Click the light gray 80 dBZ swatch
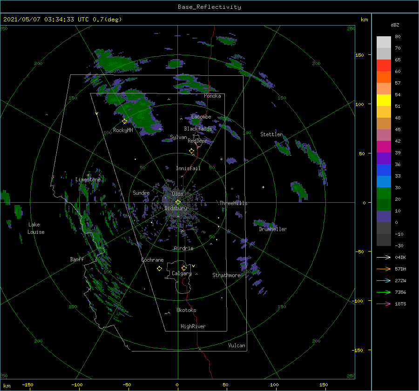Viewport: 419px width, 391px height. pyautogui.click(x=384, y=42)
